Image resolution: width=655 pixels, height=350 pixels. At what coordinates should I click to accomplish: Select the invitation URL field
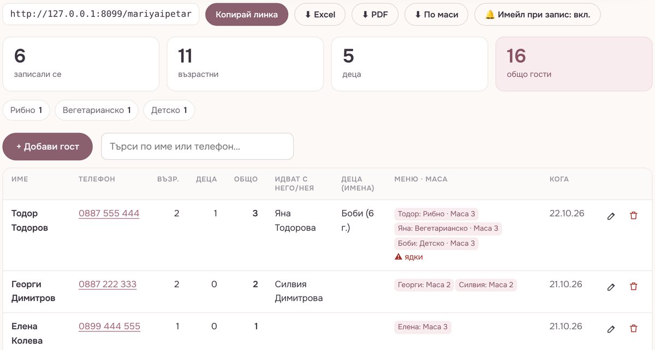[101, 14]
